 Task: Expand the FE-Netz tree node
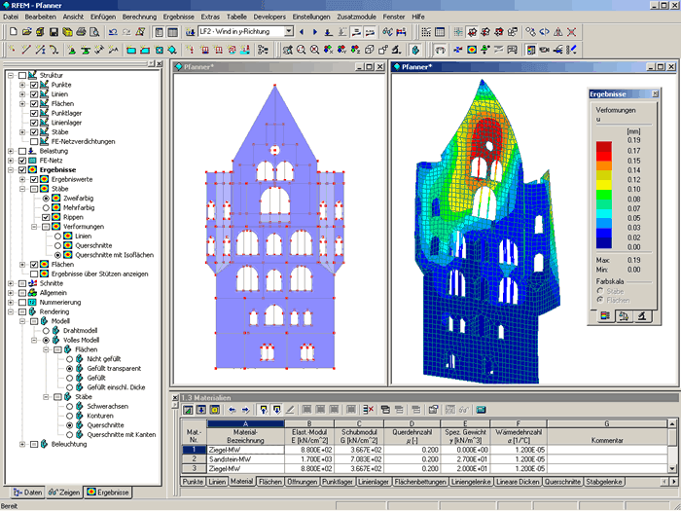[11, 161]
